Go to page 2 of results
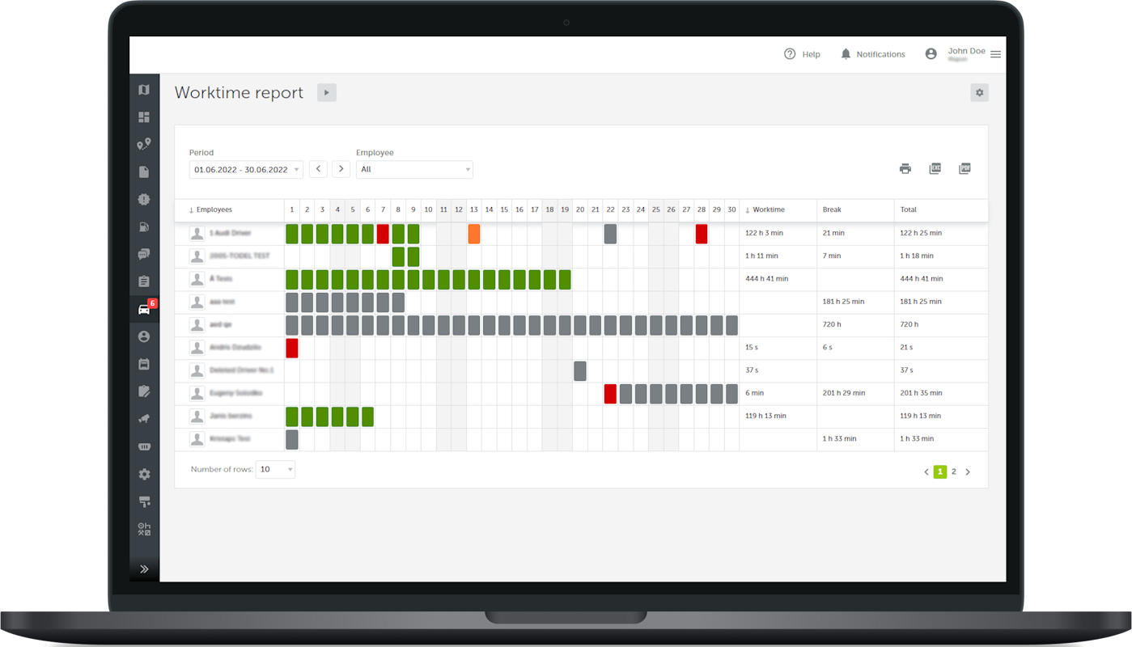This screenshot has height=647, width=1132. [954, 472]
